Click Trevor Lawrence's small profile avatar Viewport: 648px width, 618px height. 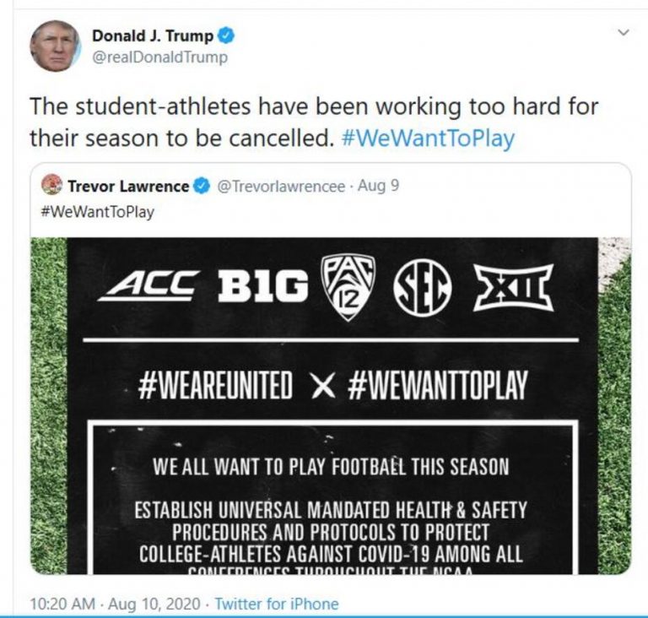[51, 185]
